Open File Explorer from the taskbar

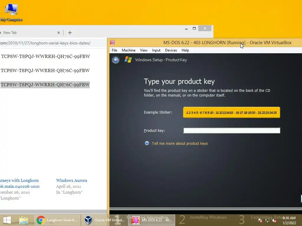pos(24,220)
